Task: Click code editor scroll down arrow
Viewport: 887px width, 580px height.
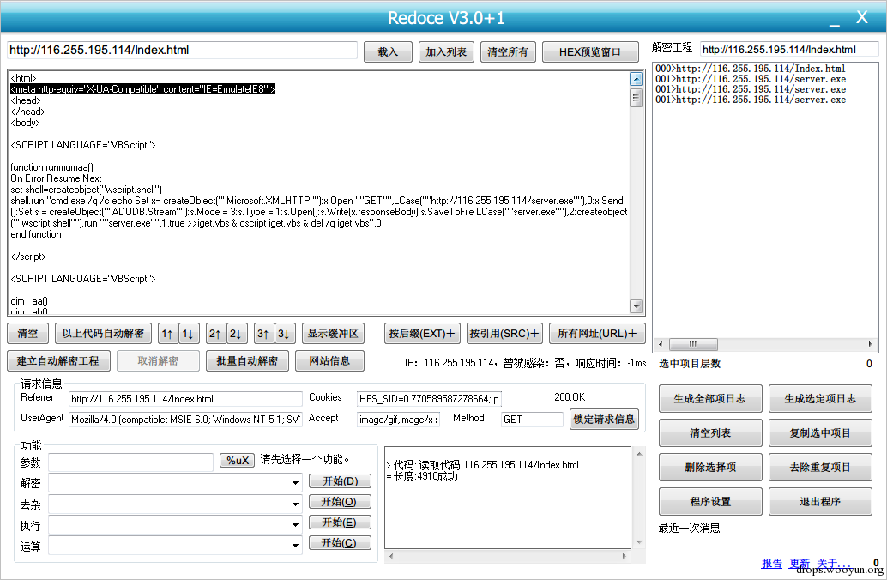Action: (636, 306)
